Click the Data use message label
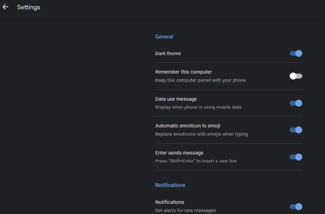 click(176, 99)
